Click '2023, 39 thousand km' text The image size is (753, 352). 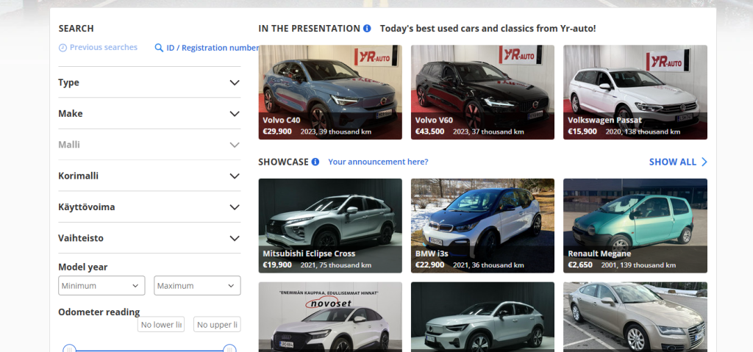(x=335, y=132)
